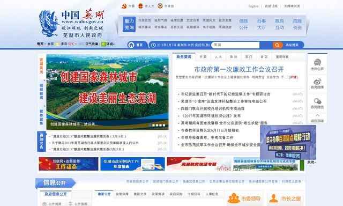Open the 信息公开 main menu
Image resolution: width=343 pixels, height=206 pixels.
tap(243, 24)
